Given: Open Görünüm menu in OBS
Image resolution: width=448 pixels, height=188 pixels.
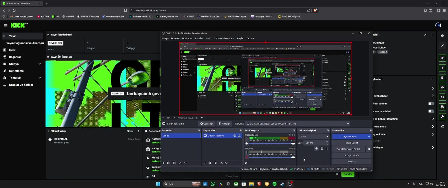Looking at the screenshot, I should pos(187,38).
